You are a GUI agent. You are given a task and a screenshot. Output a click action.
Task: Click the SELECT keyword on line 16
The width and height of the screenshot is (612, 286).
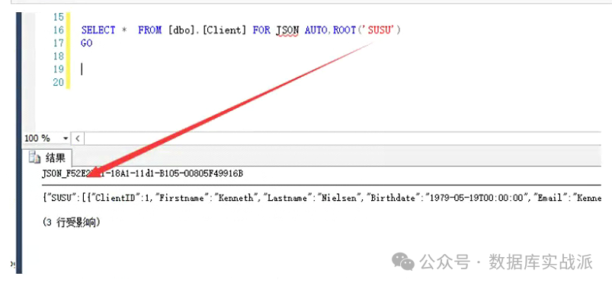pyautogui.click(x=98, y=30)
